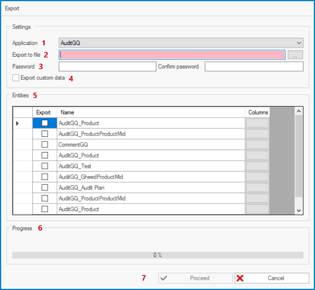Viewport: 315px width, 290px height.
Task: Click the entities list scroll-down arrow
Action: coord(299,210)
